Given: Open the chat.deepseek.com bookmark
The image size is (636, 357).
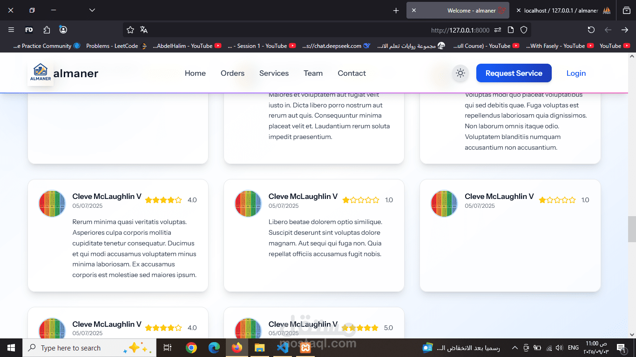Looking at the screenshot, I should (x=336, y=46).
